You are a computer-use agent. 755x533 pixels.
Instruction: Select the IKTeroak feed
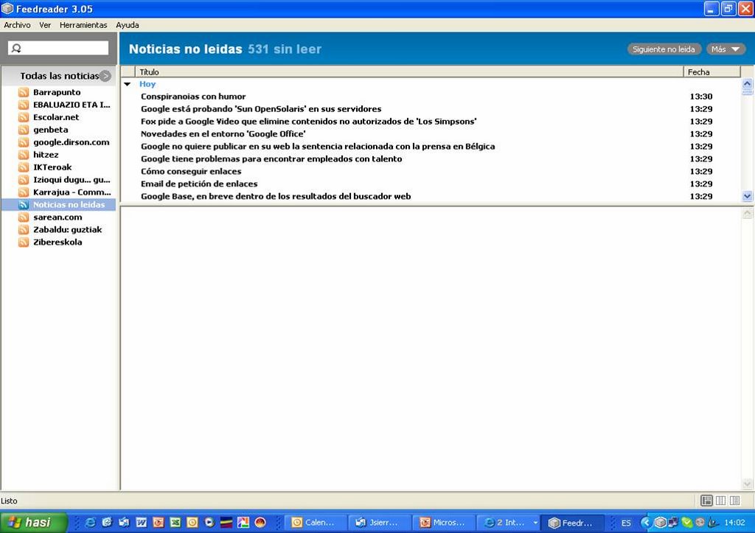click(x=52, y=167)
